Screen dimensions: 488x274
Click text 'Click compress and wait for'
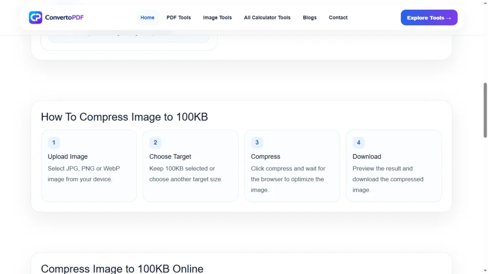(288, 168)
